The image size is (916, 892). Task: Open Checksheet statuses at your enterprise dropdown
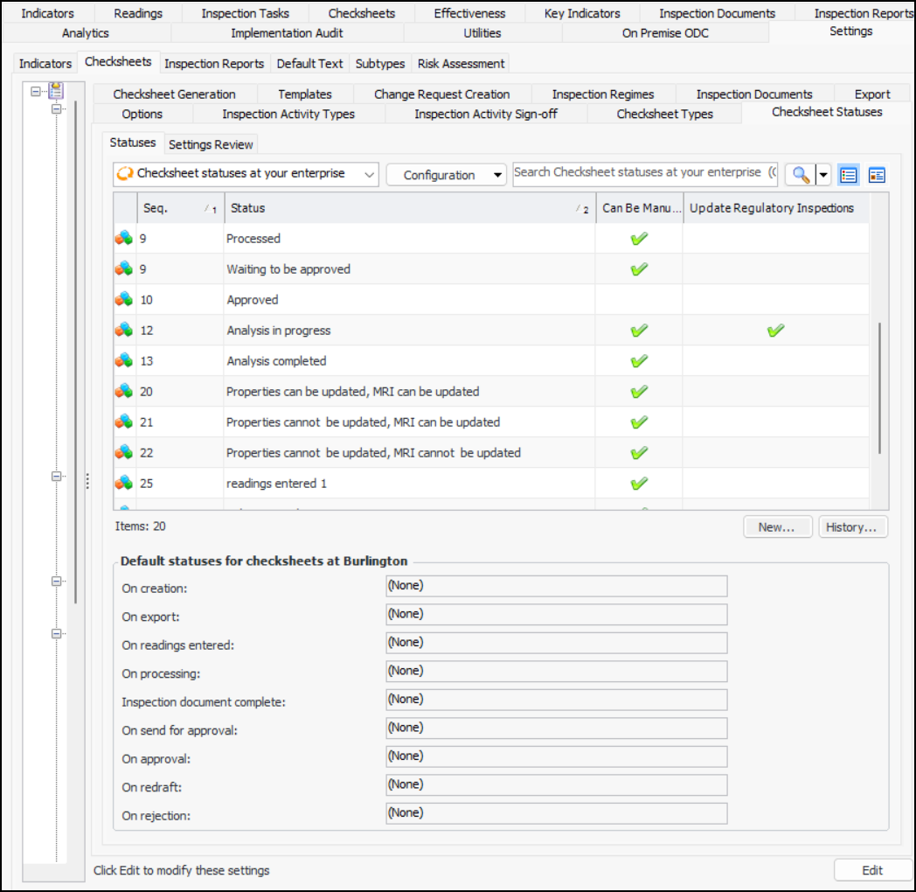click(x=246, y=174)
